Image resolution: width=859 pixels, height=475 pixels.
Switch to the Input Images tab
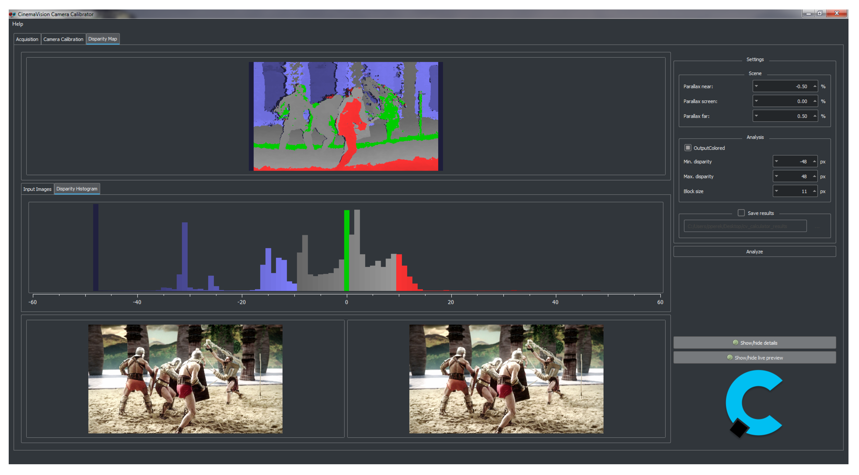pos(37,189)
